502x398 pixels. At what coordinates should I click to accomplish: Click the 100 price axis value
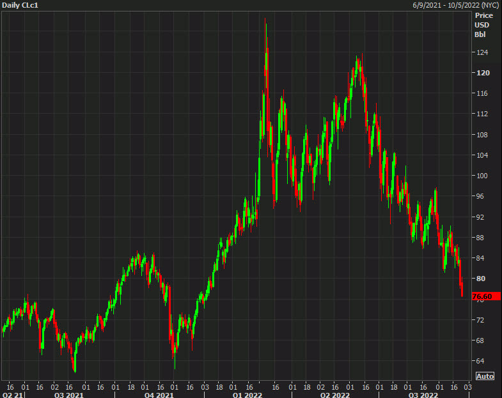[x=482, y=176]
